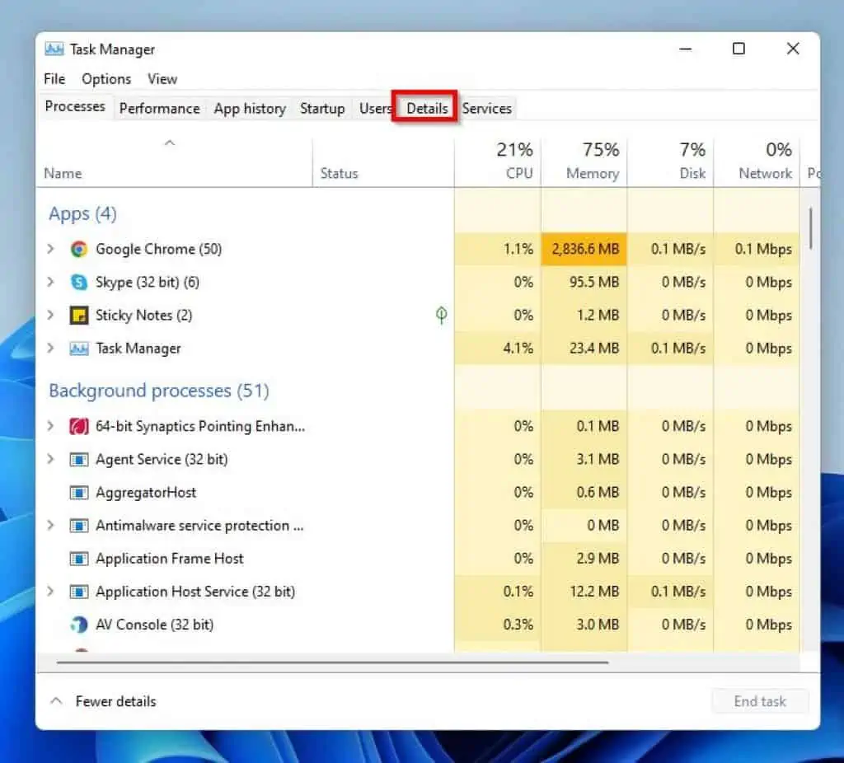Viewport: 844px width, 763px height.
Task: Switch to the Performance tab
Action: point(159,108)
